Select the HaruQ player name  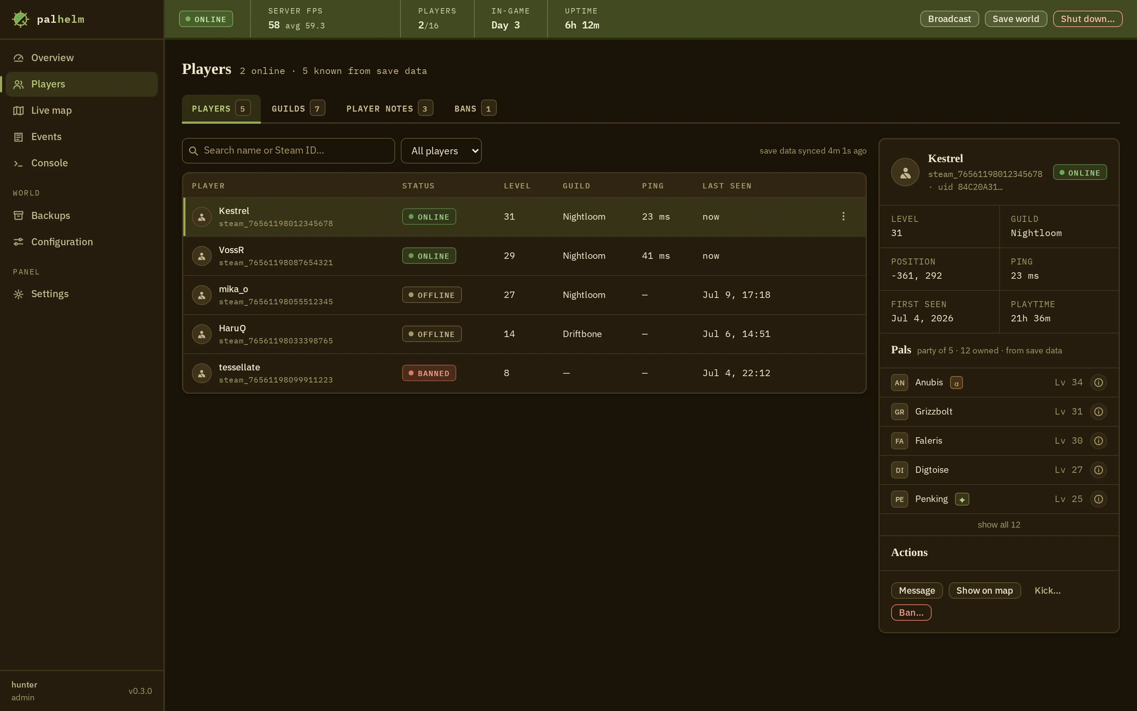pos(232,328)
